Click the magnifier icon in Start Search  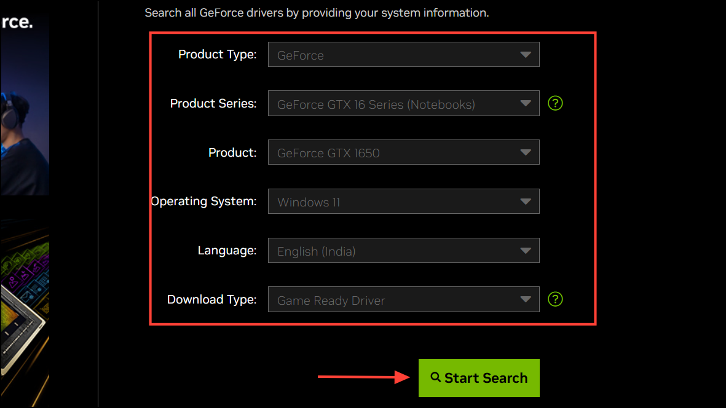coord(435,377)
